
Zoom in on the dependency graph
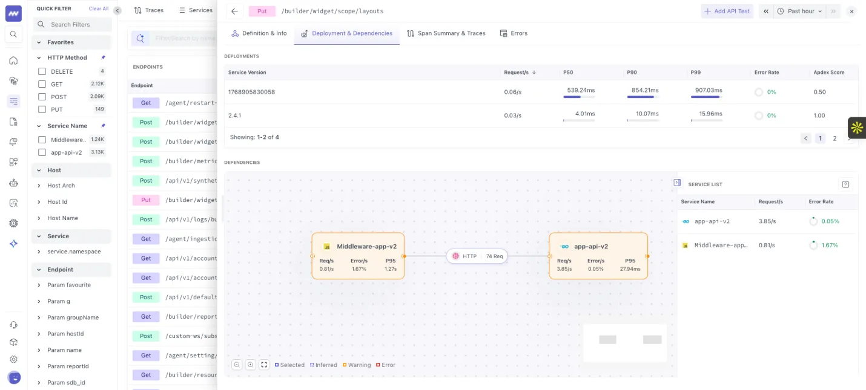click(x=250, y=365)
